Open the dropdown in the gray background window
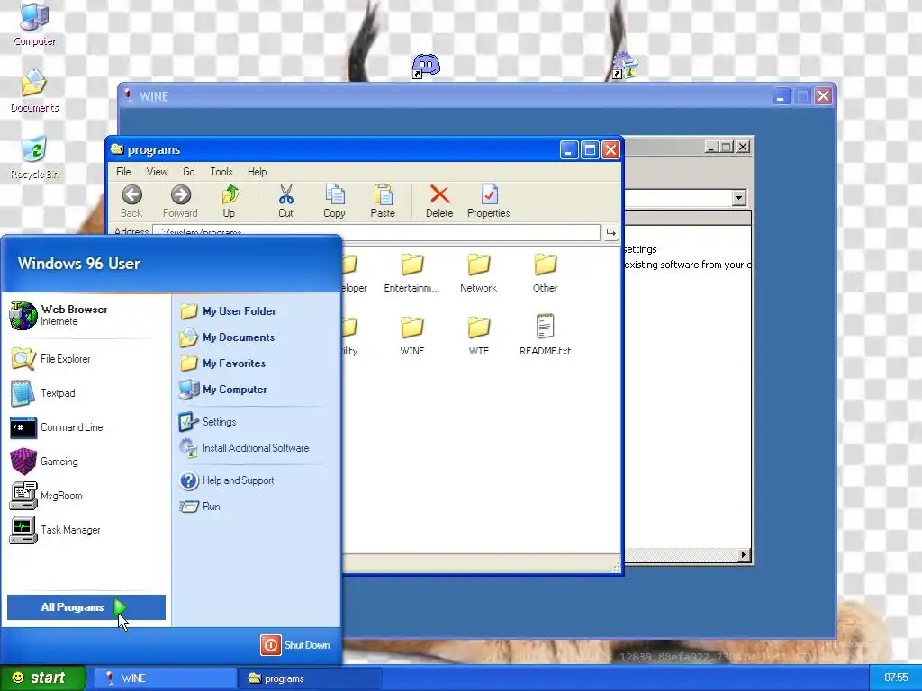 click(739, 198)
